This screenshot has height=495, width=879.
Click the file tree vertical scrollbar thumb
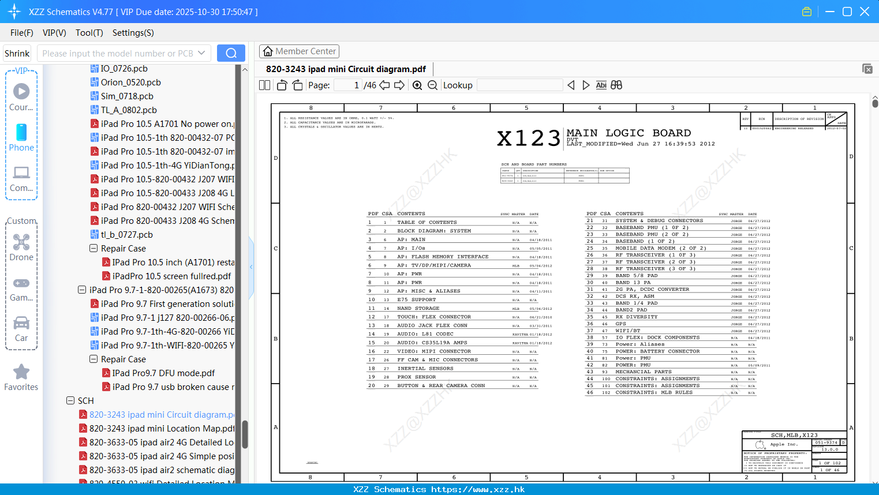coord(245,434)
